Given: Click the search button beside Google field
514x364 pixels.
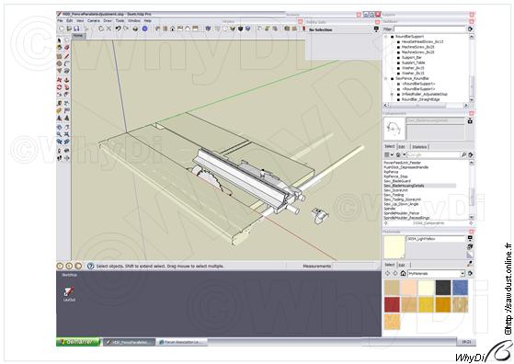Looking at the screenshot, I should pos(463,154).
